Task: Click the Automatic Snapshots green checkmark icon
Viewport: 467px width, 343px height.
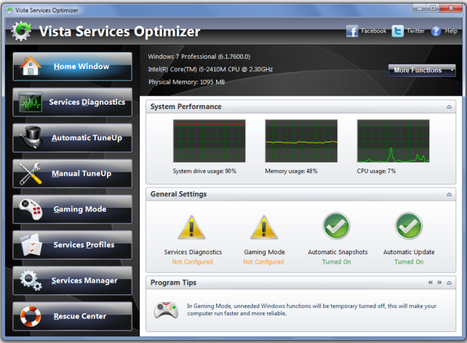Action: coord(336,226)
